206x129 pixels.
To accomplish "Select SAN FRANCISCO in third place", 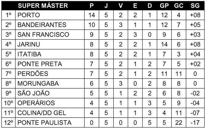I will point(43,35).
